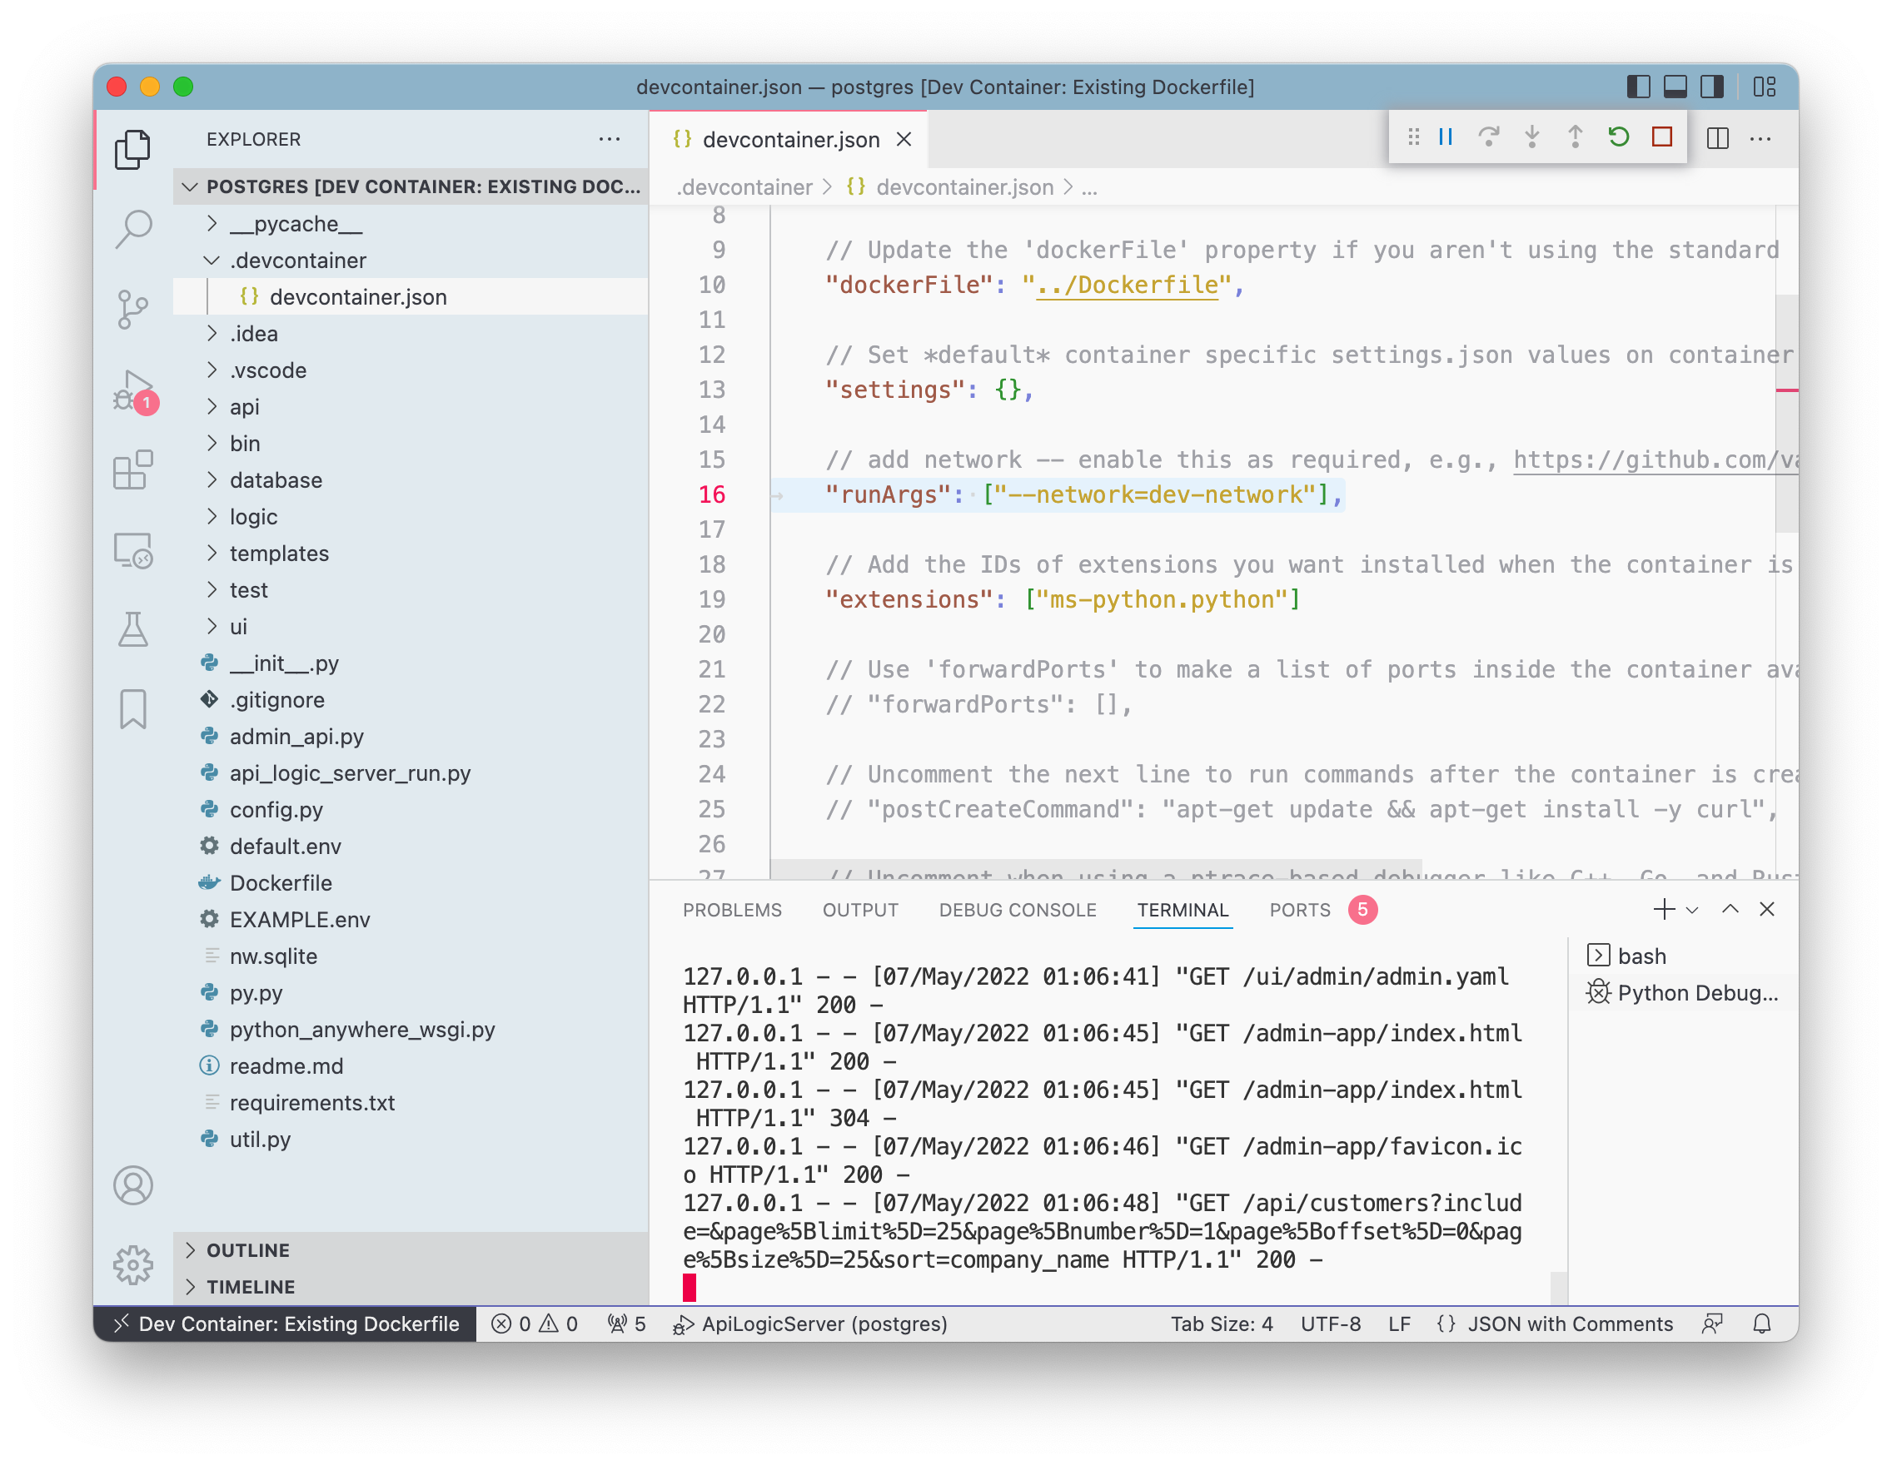Expand the .idea folder

[411, 335]
